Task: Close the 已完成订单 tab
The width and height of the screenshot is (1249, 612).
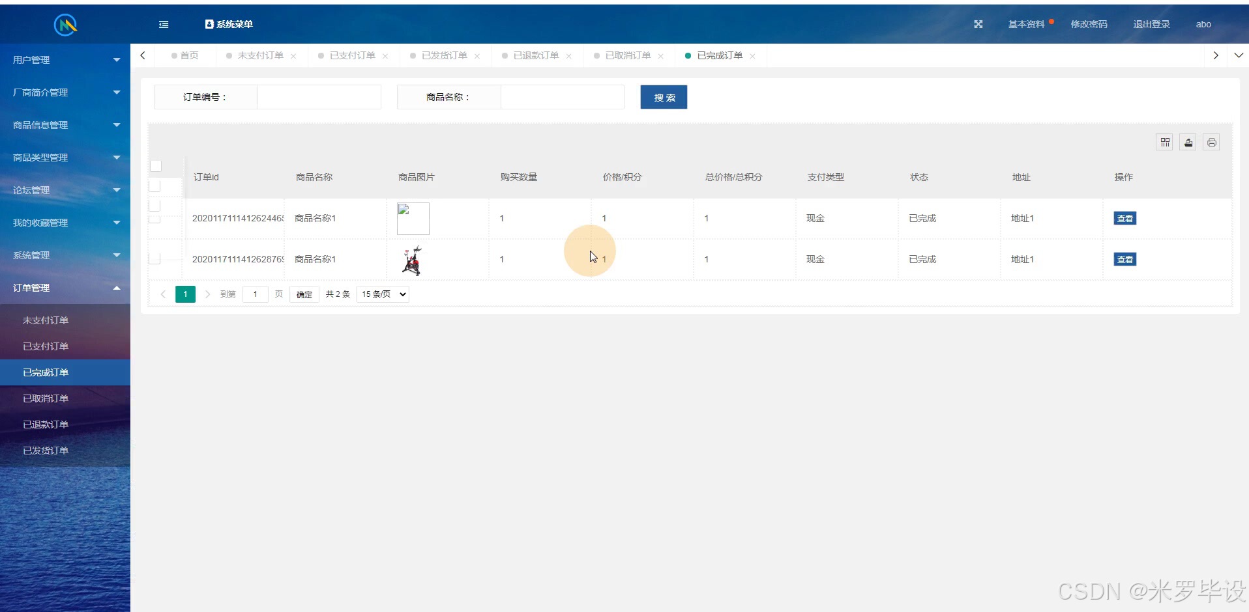Action: click(x=753, y=56)
